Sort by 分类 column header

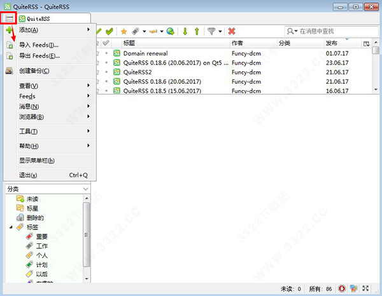(301, 43)
